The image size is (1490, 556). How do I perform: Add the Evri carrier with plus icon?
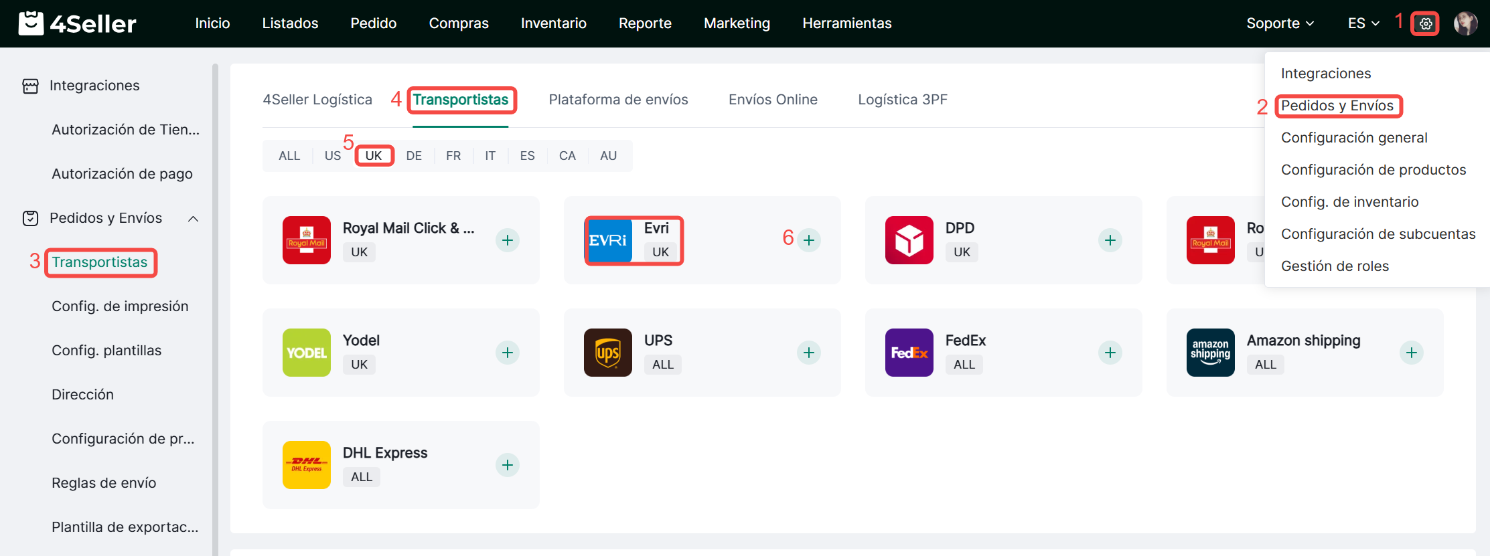pyautogui.click(x=809, y=240)
